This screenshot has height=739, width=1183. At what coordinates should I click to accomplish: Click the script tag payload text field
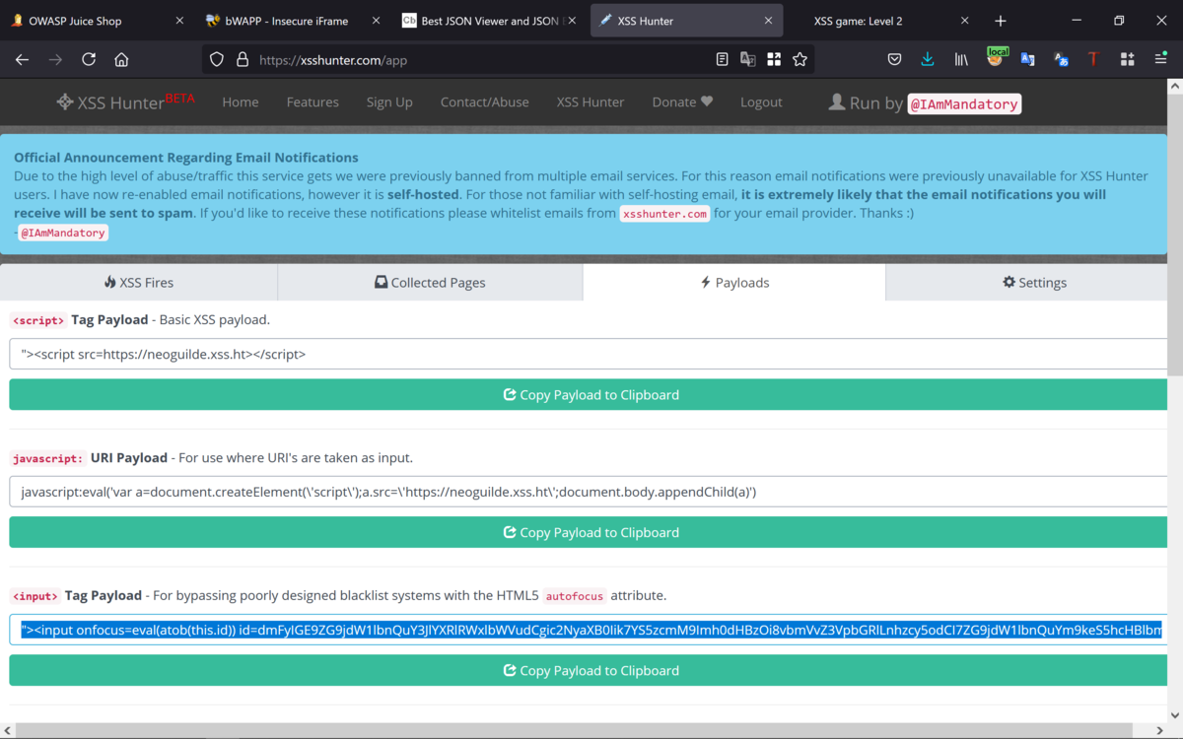pyautogui.click(x=589, y=354)
